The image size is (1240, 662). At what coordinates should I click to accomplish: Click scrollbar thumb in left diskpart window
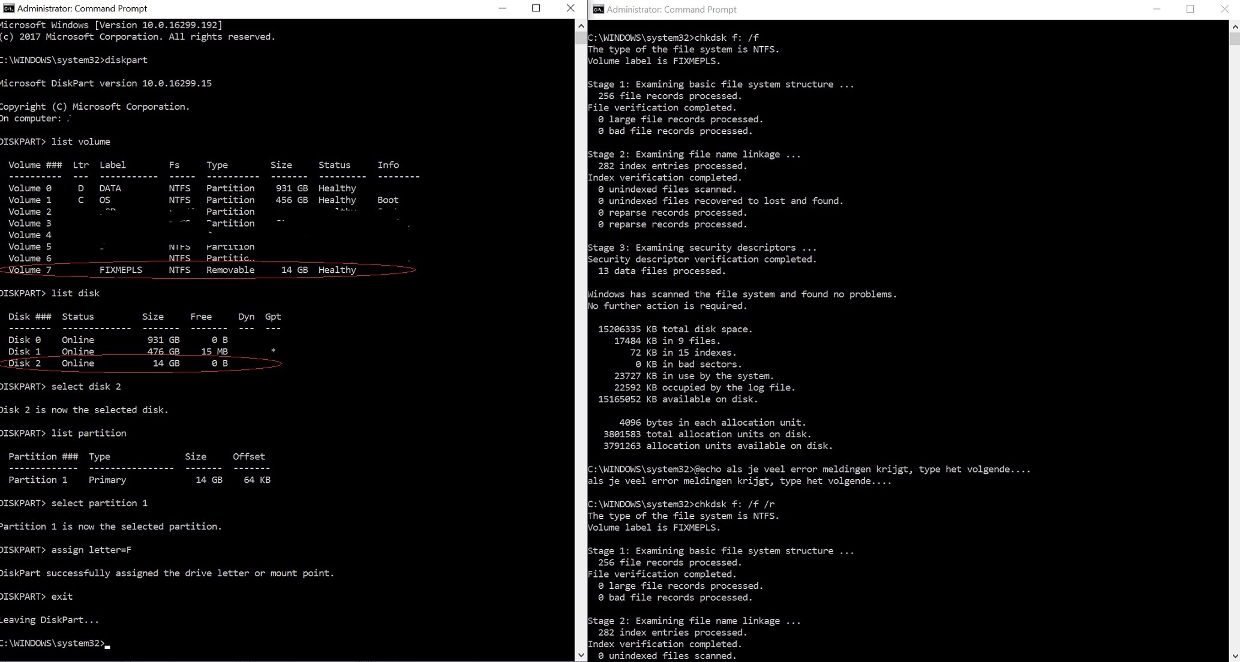pyautogui.click(x=581, y=38)
